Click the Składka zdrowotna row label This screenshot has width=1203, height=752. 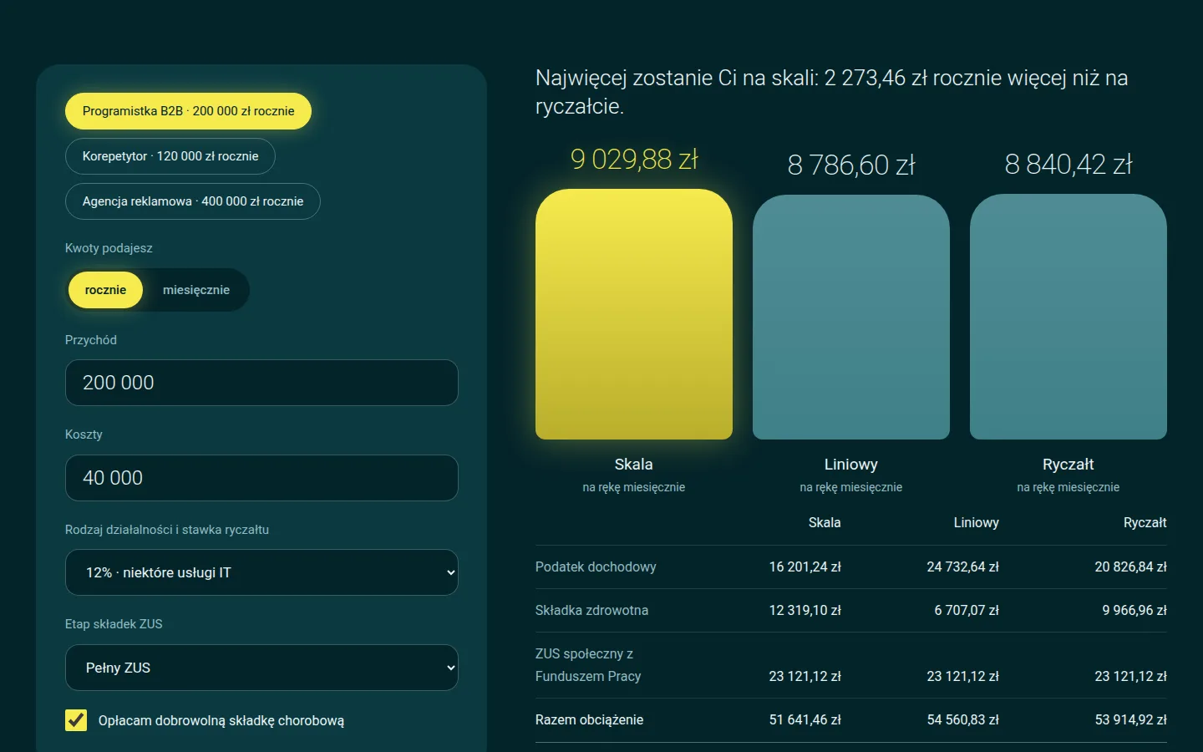point(591,610)
